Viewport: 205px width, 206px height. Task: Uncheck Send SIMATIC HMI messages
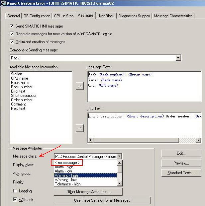tap(12, 26)
